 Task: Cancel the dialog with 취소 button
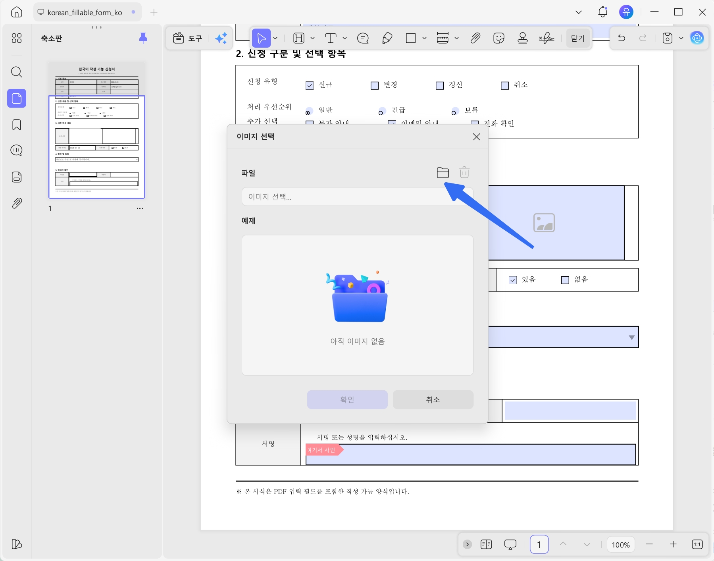pyautogui.click(x=433, y=399)
